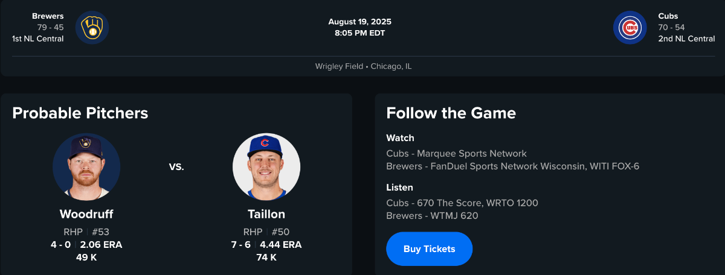Image resolution: width=725 pixels, height=275 pixels.
Task: Click the August 19, 2025 game date
Action: click(x=360, y=22)
